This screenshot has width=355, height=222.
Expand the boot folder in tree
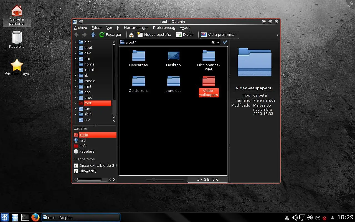click(x=75, y=48)
